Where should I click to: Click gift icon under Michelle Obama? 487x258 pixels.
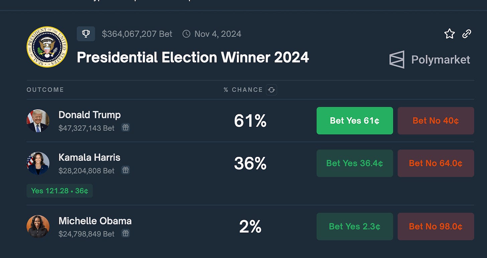click(x=125, y=233)
